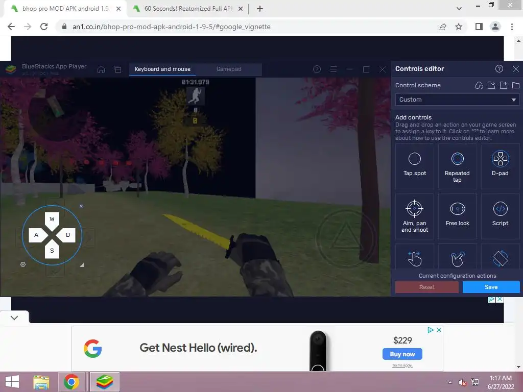Select the Free look control
This screenshot has width=523, height=392.
click(x=457, y=216)
